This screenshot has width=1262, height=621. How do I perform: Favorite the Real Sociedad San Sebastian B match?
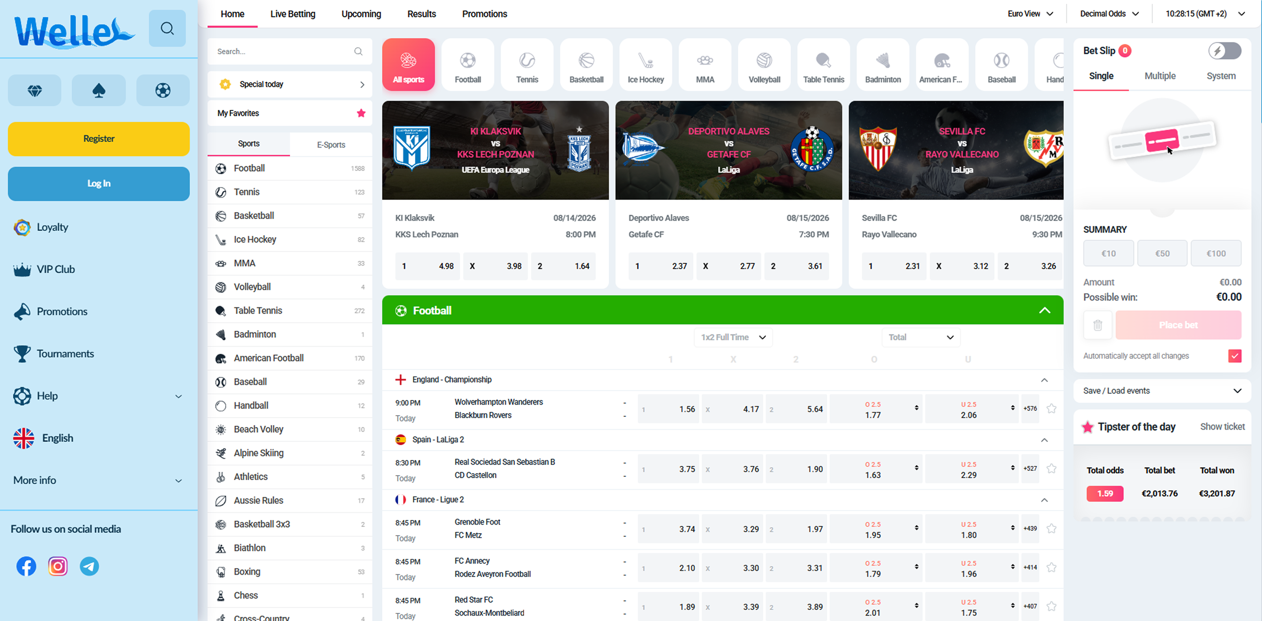pyautogui.click(x=1051, y=469)
